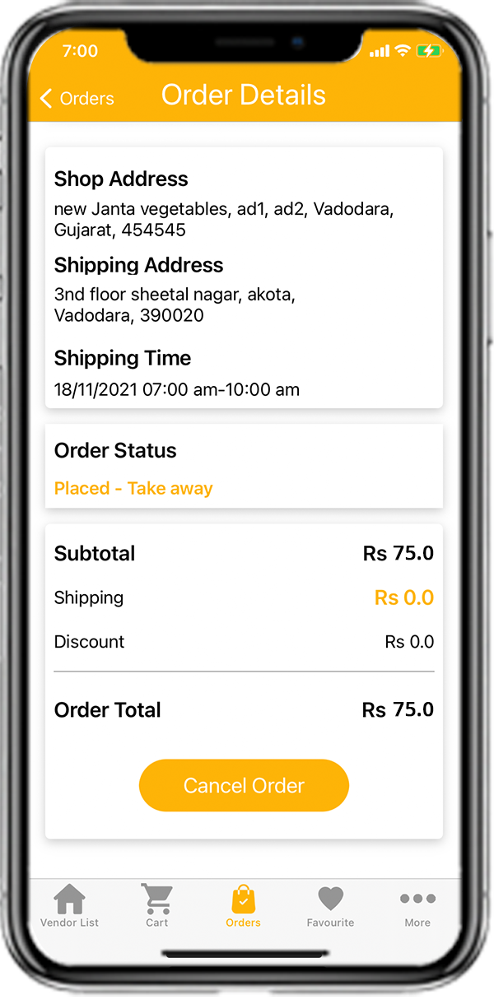Tap the Order Total amount Rs 75.0
The width and height of the screenshot is (494, 1004).
tap(398, 709)
